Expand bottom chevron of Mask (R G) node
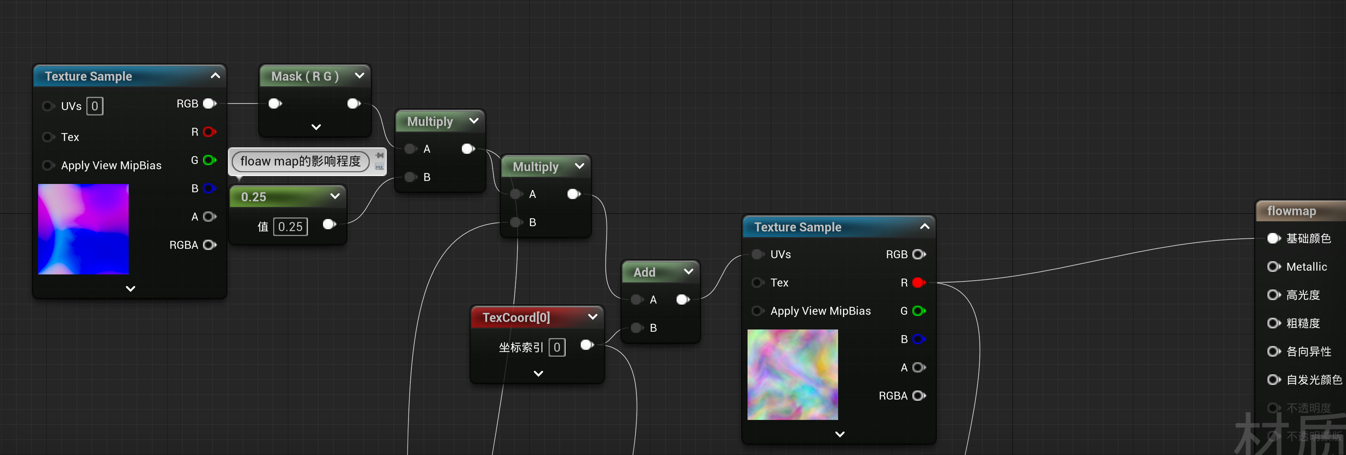This screenshot has height=455, width=1346. pyautogui.click(x=316, y=127)
